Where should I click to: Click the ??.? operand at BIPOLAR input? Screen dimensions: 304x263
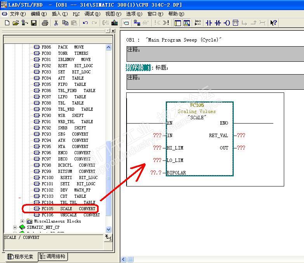pos(156,172)
